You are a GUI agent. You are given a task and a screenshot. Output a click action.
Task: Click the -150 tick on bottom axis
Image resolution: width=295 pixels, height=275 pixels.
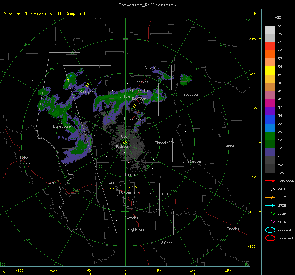[19, 271]
